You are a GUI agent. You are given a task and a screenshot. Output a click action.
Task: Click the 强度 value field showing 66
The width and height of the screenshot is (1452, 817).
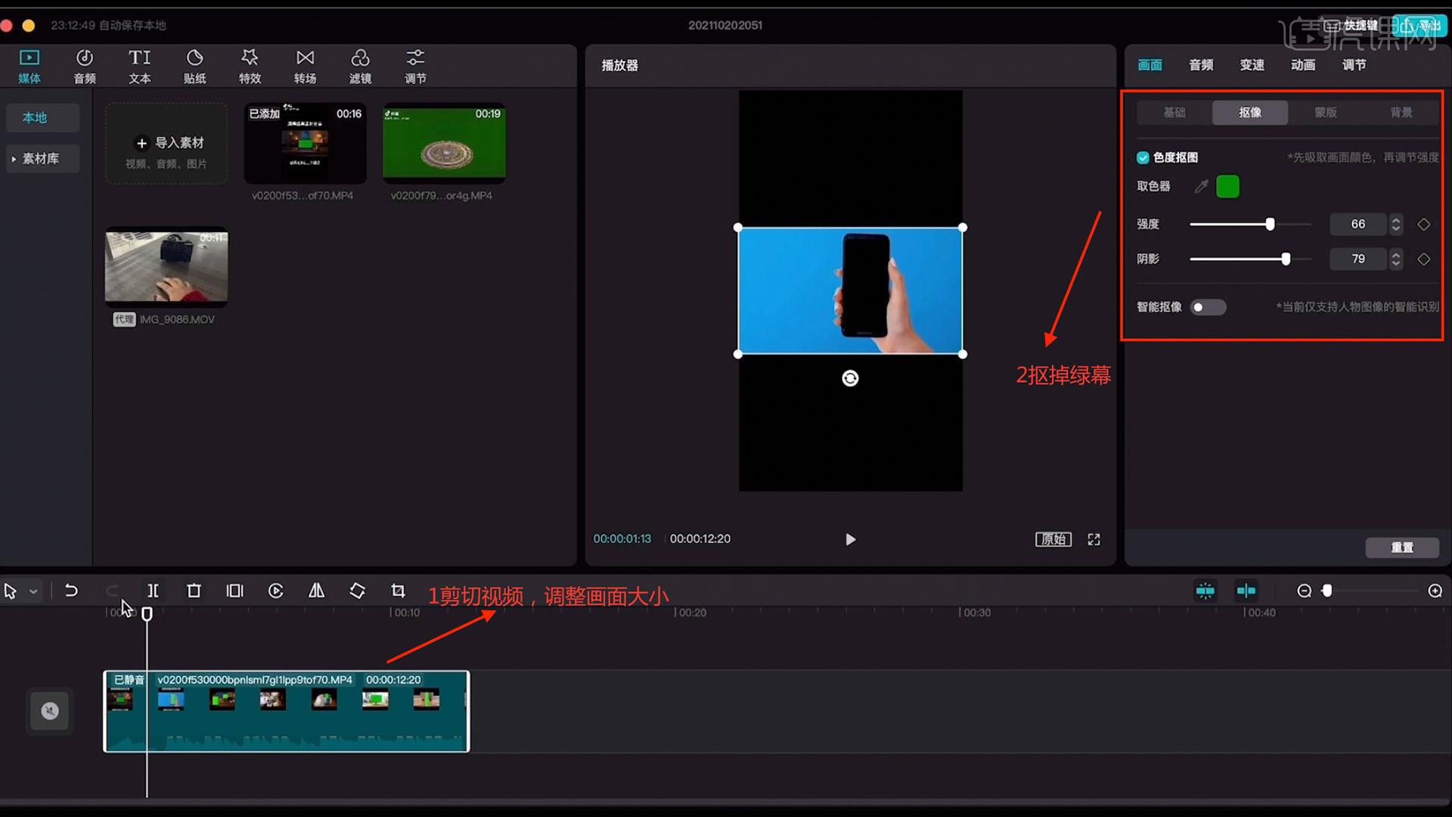[1358, 224]
